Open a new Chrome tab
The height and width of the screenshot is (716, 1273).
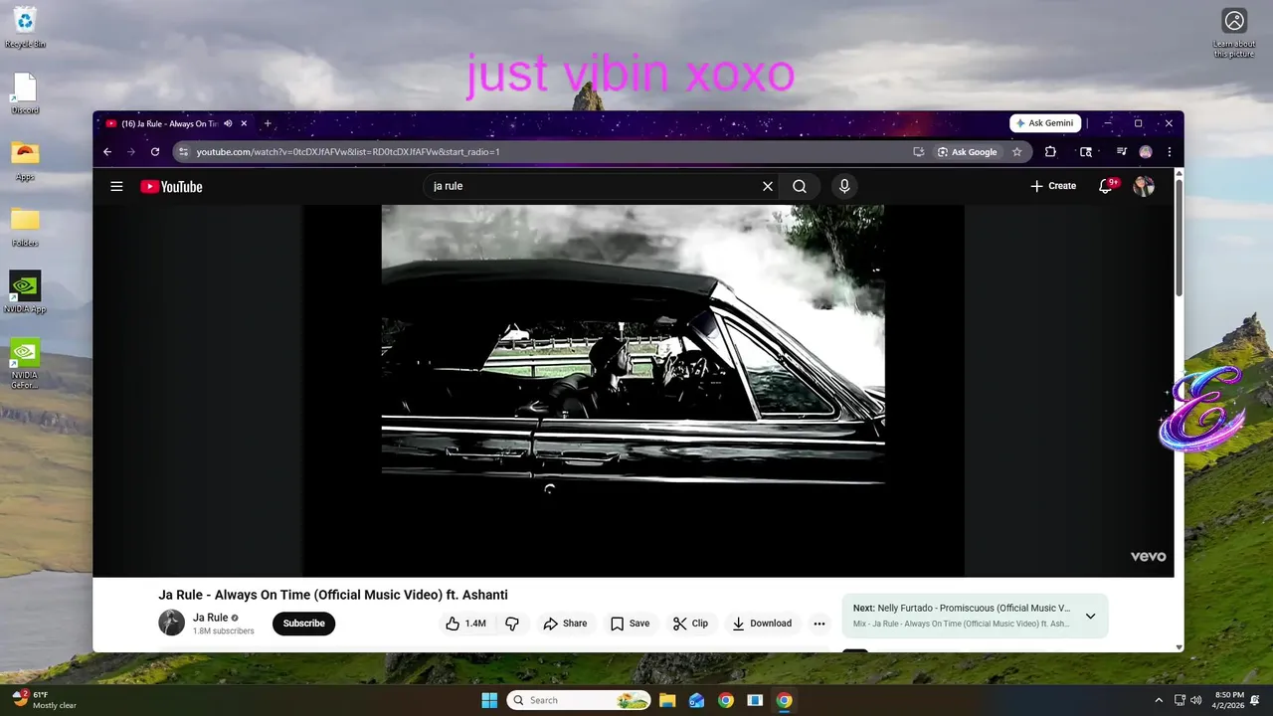268,123
